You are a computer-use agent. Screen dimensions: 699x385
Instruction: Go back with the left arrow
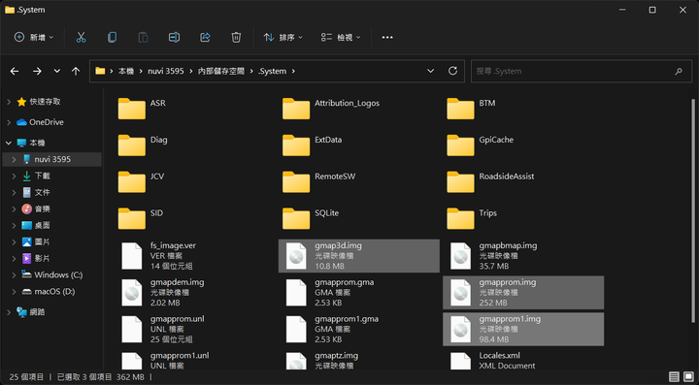15,71
